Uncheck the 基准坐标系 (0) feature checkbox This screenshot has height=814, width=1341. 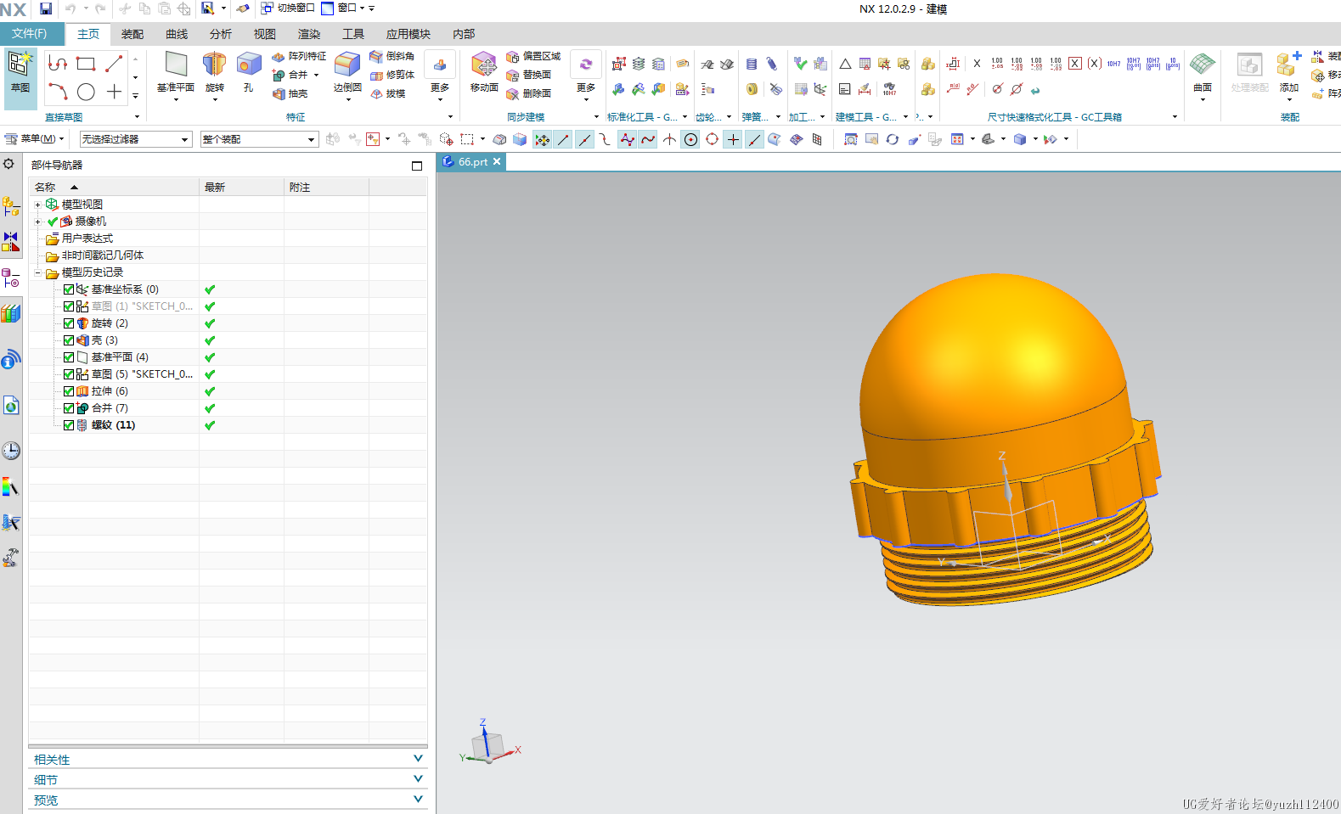(69, 289)
